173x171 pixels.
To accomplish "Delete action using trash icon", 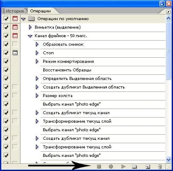I will 160,166.
